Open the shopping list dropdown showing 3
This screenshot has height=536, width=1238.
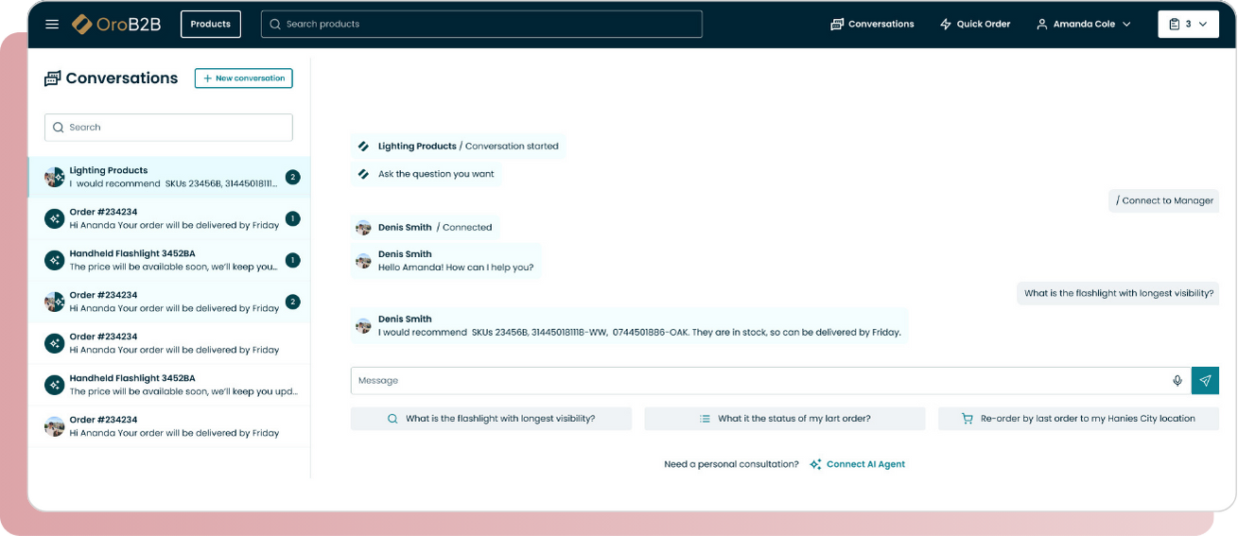pos(1188,25)
